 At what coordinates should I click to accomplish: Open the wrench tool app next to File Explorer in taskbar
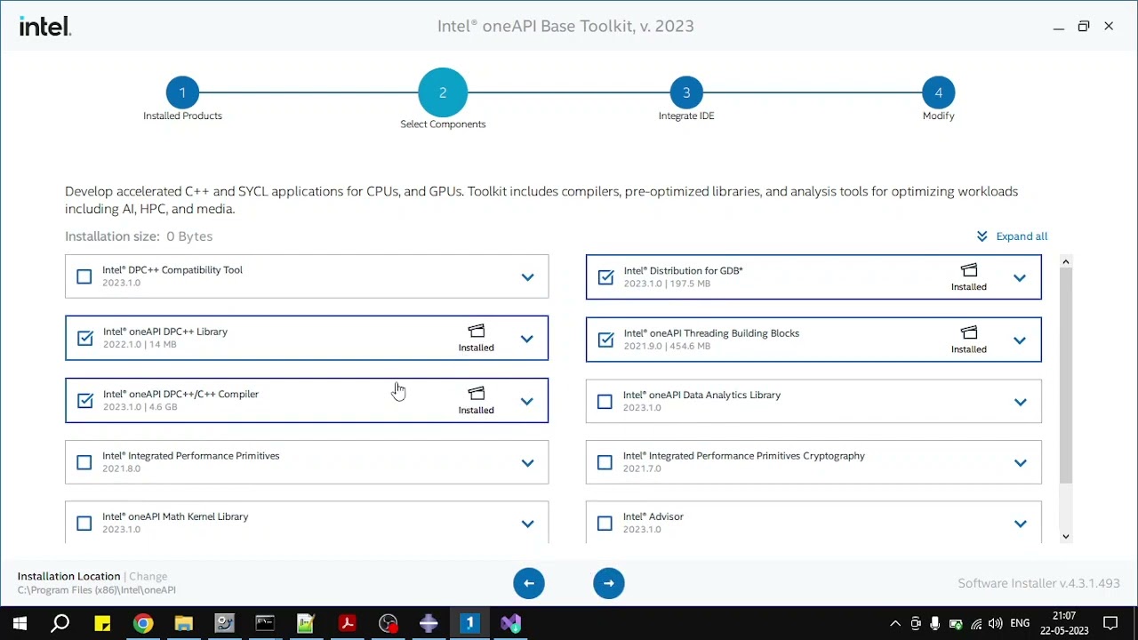click(225, 623)
